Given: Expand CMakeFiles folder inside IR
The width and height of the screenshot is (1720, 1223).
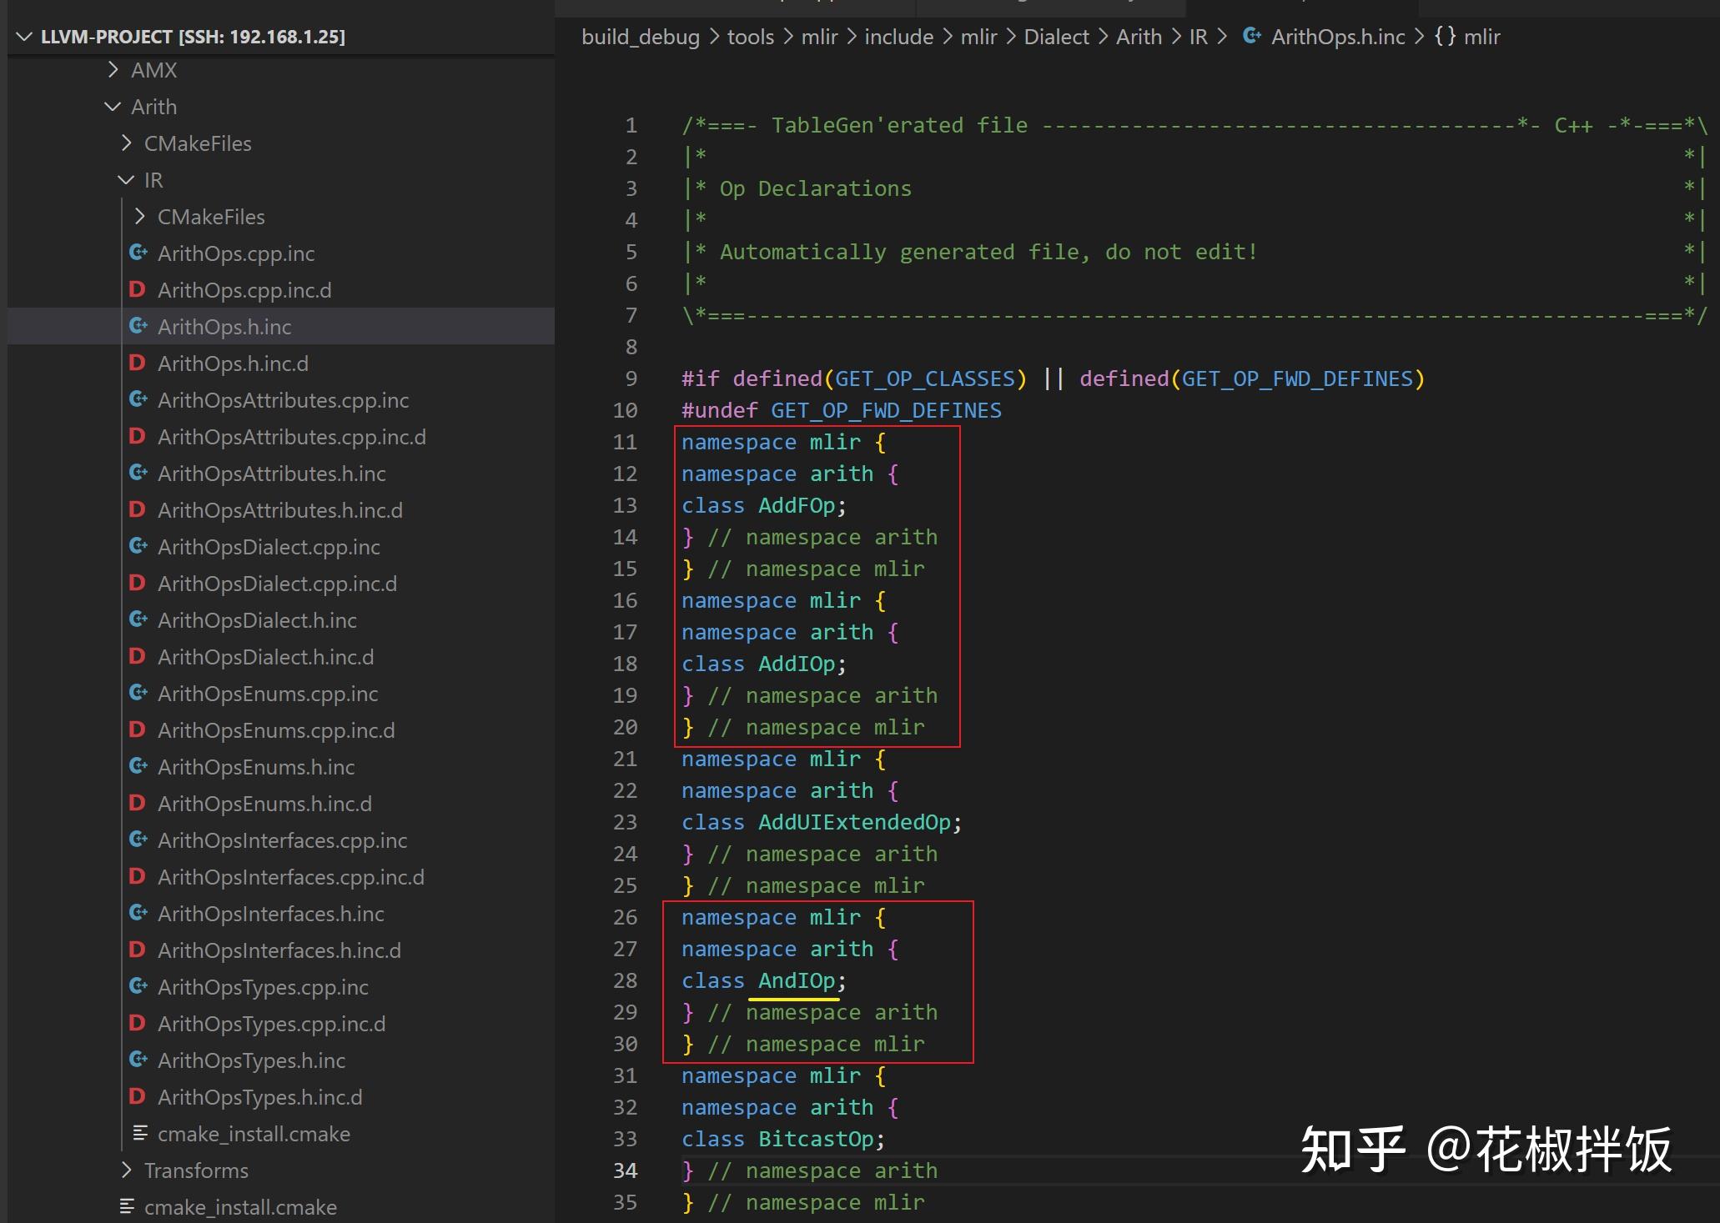Looking at the screenshot, I should coord(139,217).
